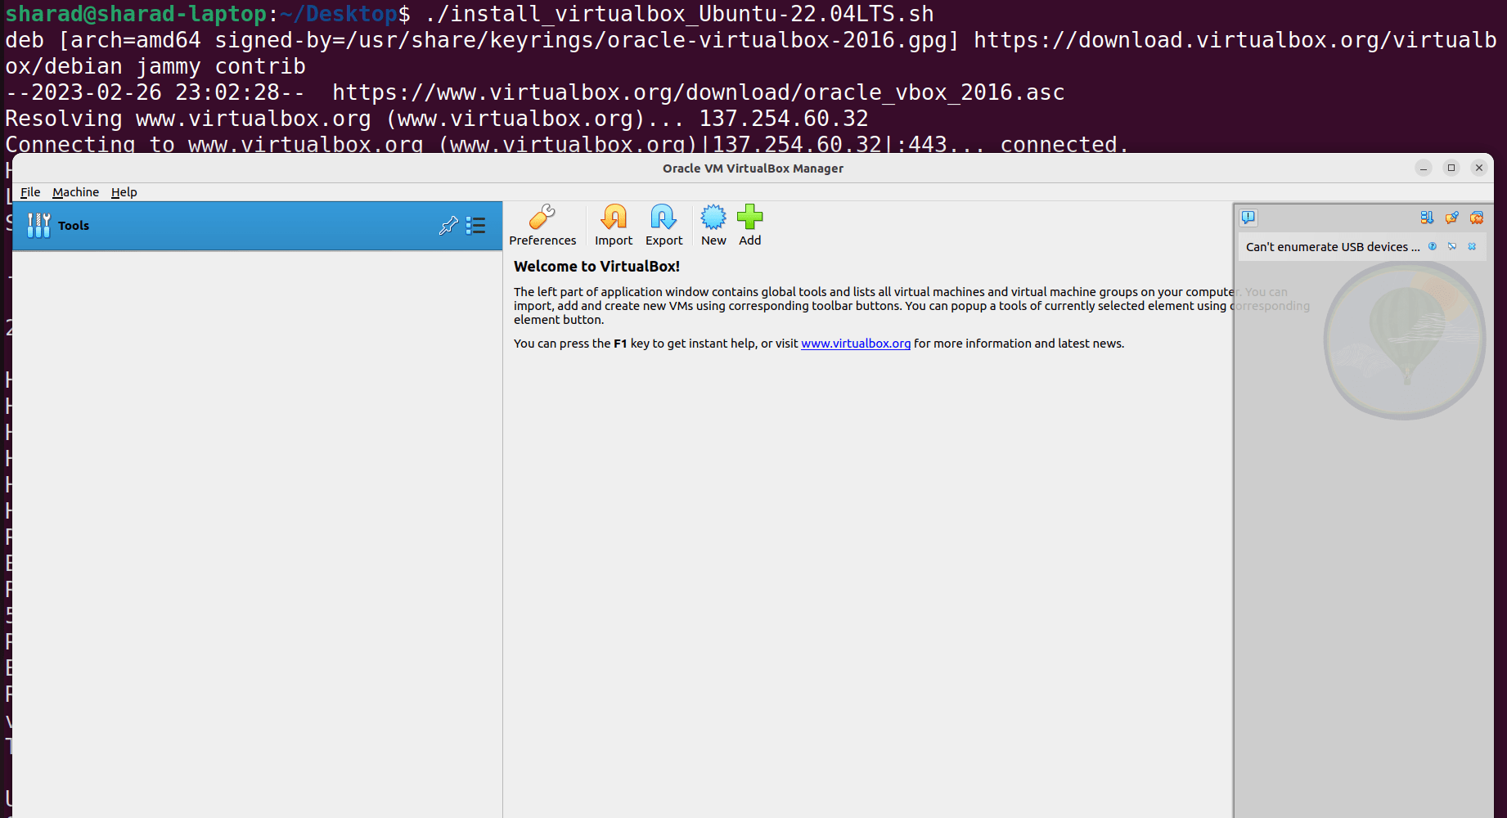The width and height of the screenshot is (1507, 818).
Task: Forbid the USB devices notification
Action: pos(1452,246)
